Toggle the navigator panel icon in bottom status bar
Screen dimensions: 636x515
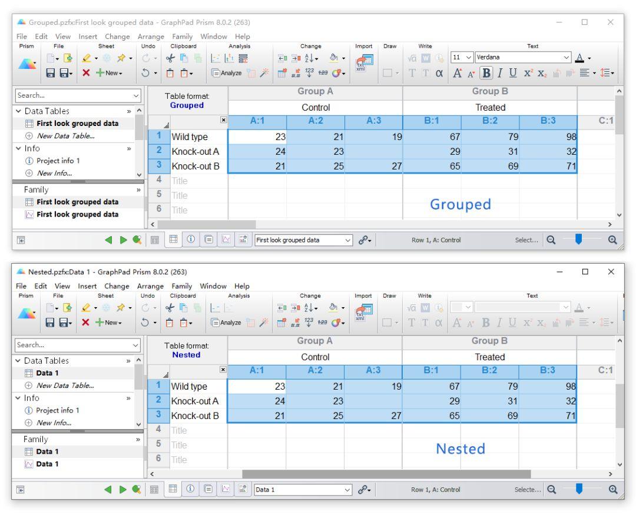tap(21, 490)
